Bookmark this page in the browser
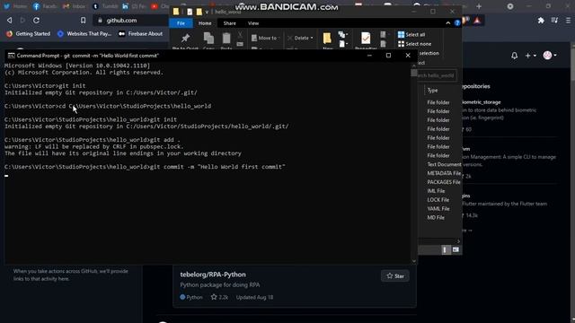The width and height of the screenshot is (575, 323). [x=84, y=21]
